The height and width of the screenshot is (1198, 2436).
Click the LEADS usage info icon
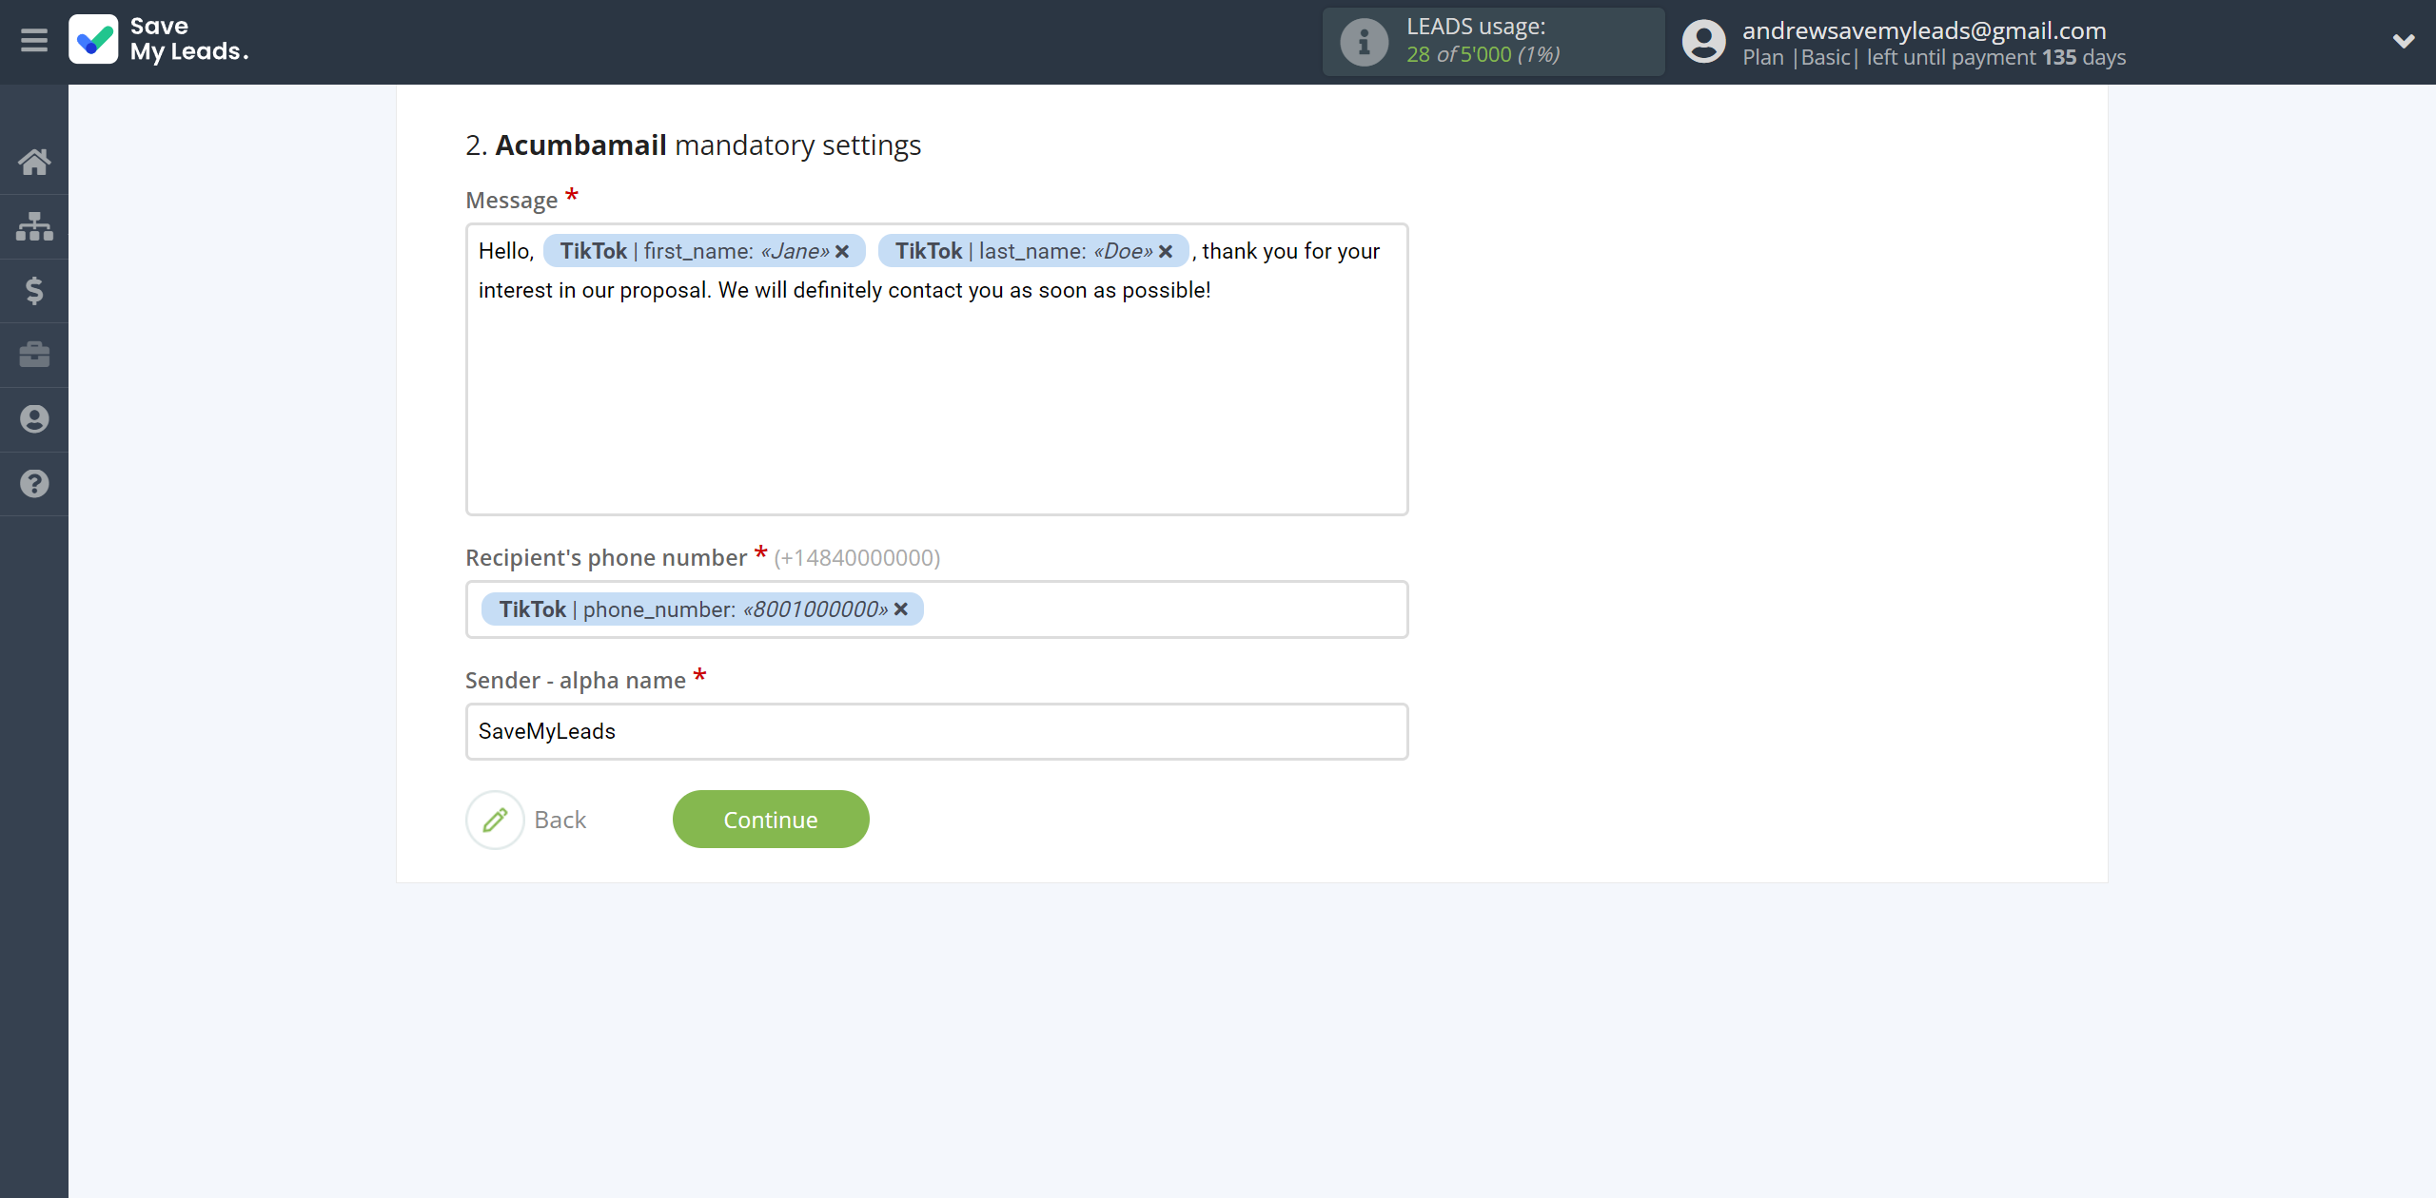click(x=1364, y=42)
